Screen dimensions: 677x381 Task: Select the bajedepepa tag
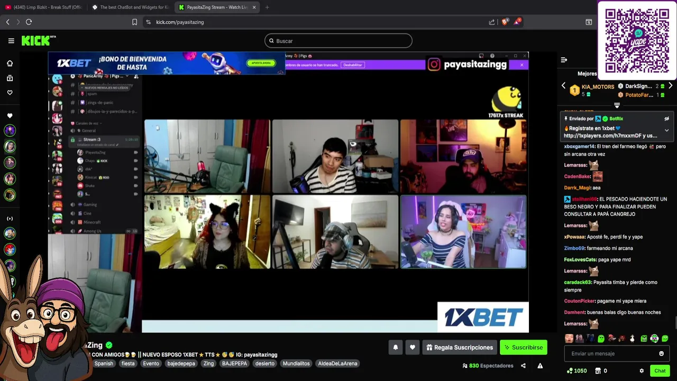[181, 364]
